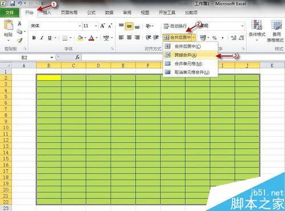This screenshot has width=285, height=211.
Task: Click the accounting currency format icon
Action: click(x=203, y=38)
